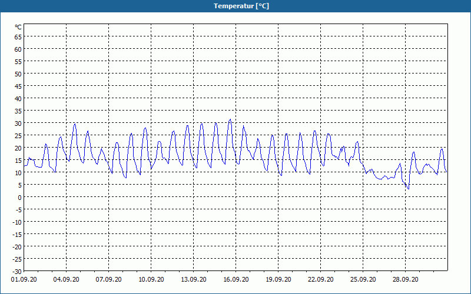The width and height of the screenshot is (471, 294).
Task: Click the -15 value on the y-axis
Action: pos(17,234)
